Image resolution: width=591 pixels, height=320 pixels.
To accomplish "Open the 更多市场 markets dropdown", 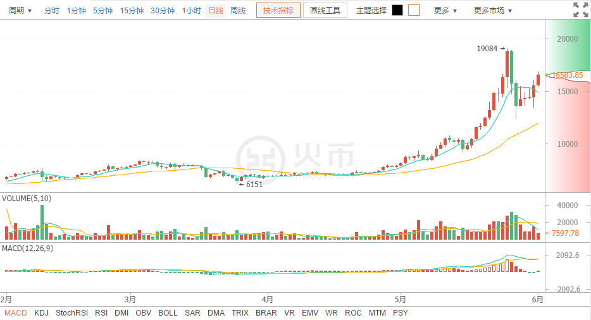I will (493, 11).
